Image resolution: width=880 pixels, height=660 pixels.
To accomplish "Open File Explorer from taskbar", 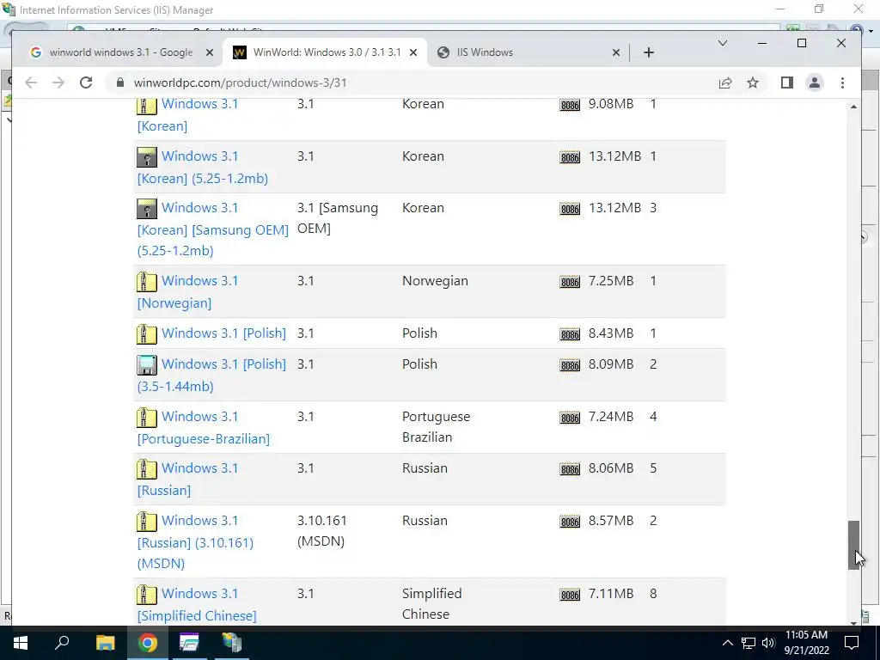I will [x=105, y=643].
